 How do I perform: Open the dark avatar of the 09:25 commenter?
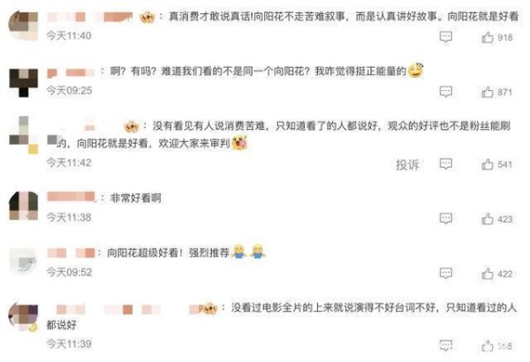(23, 83)
